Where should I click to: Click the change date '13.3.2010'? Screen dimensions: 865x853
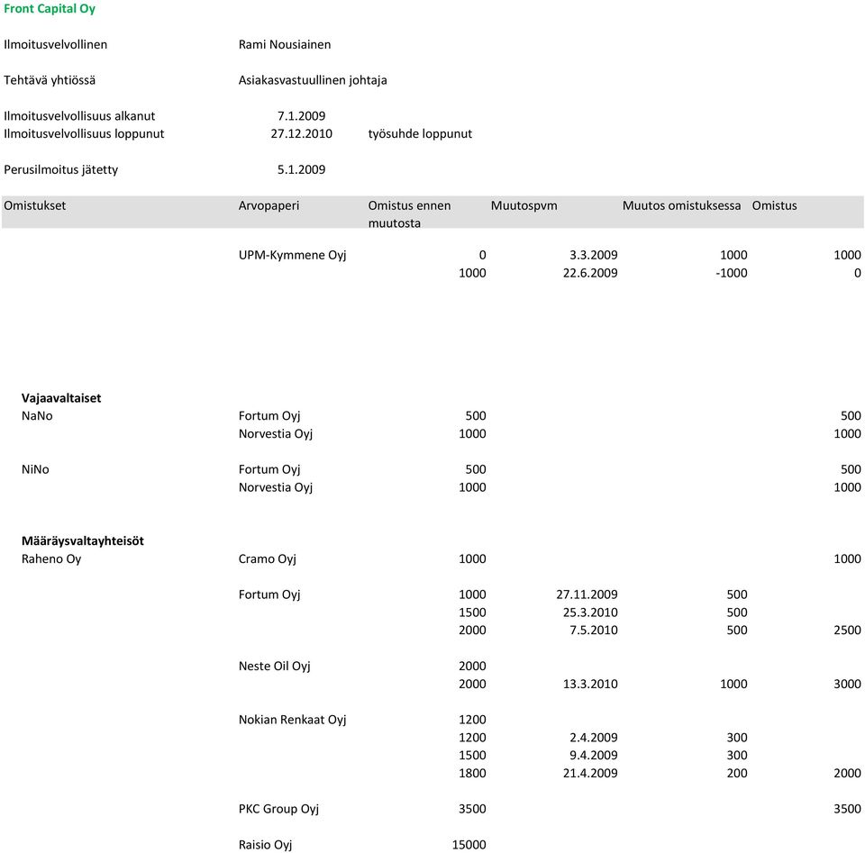click(590, 684)
